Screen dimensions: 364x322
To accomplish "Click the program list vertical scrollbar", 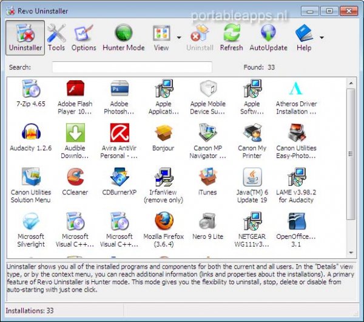I will click(x=351, y=152).
